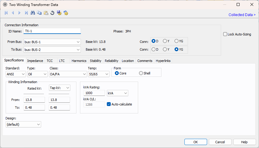Jump to the last record arrow
Image resolution: width=259 pixels, height=148 pixels.
coord(26,13)
